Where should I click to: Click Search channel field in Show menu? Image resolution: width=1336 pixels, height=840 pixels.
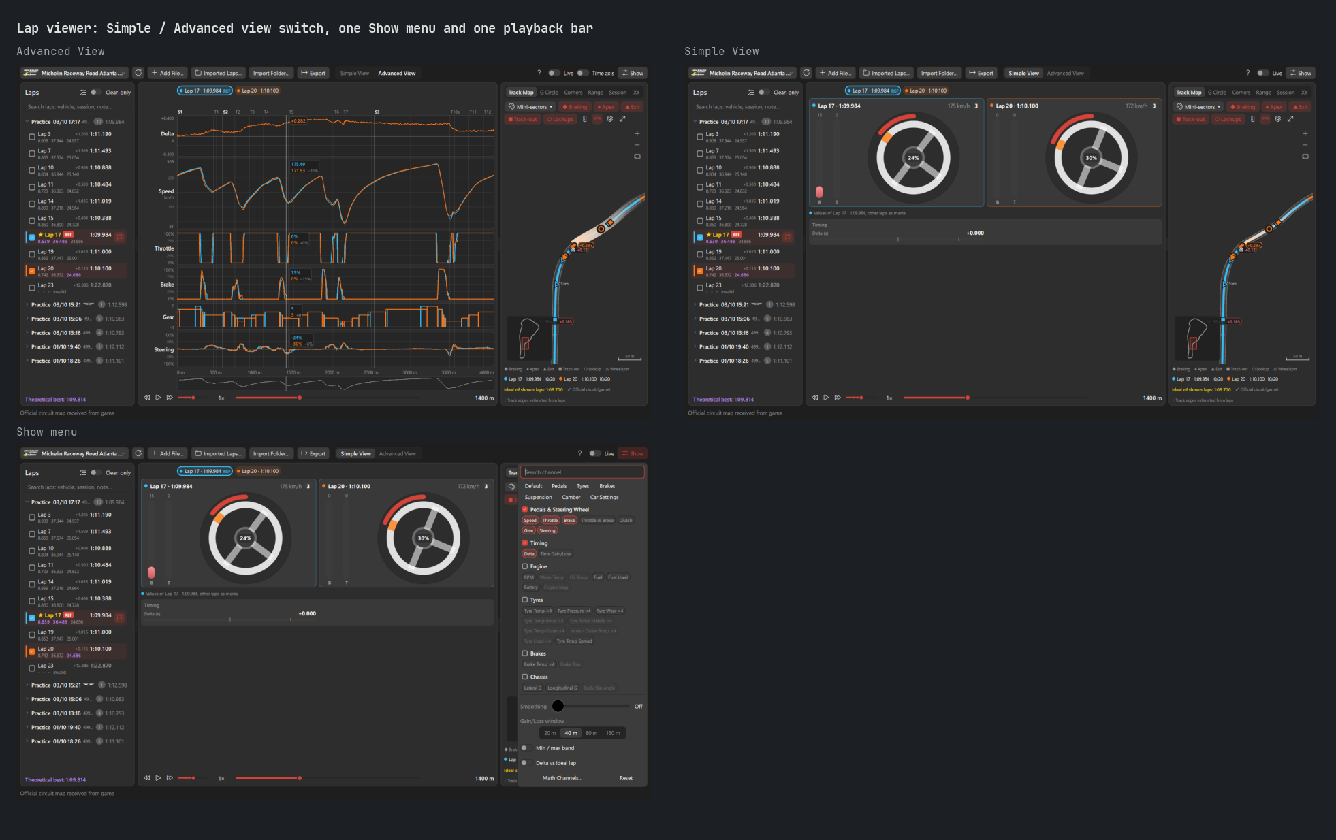click(583, 472)
